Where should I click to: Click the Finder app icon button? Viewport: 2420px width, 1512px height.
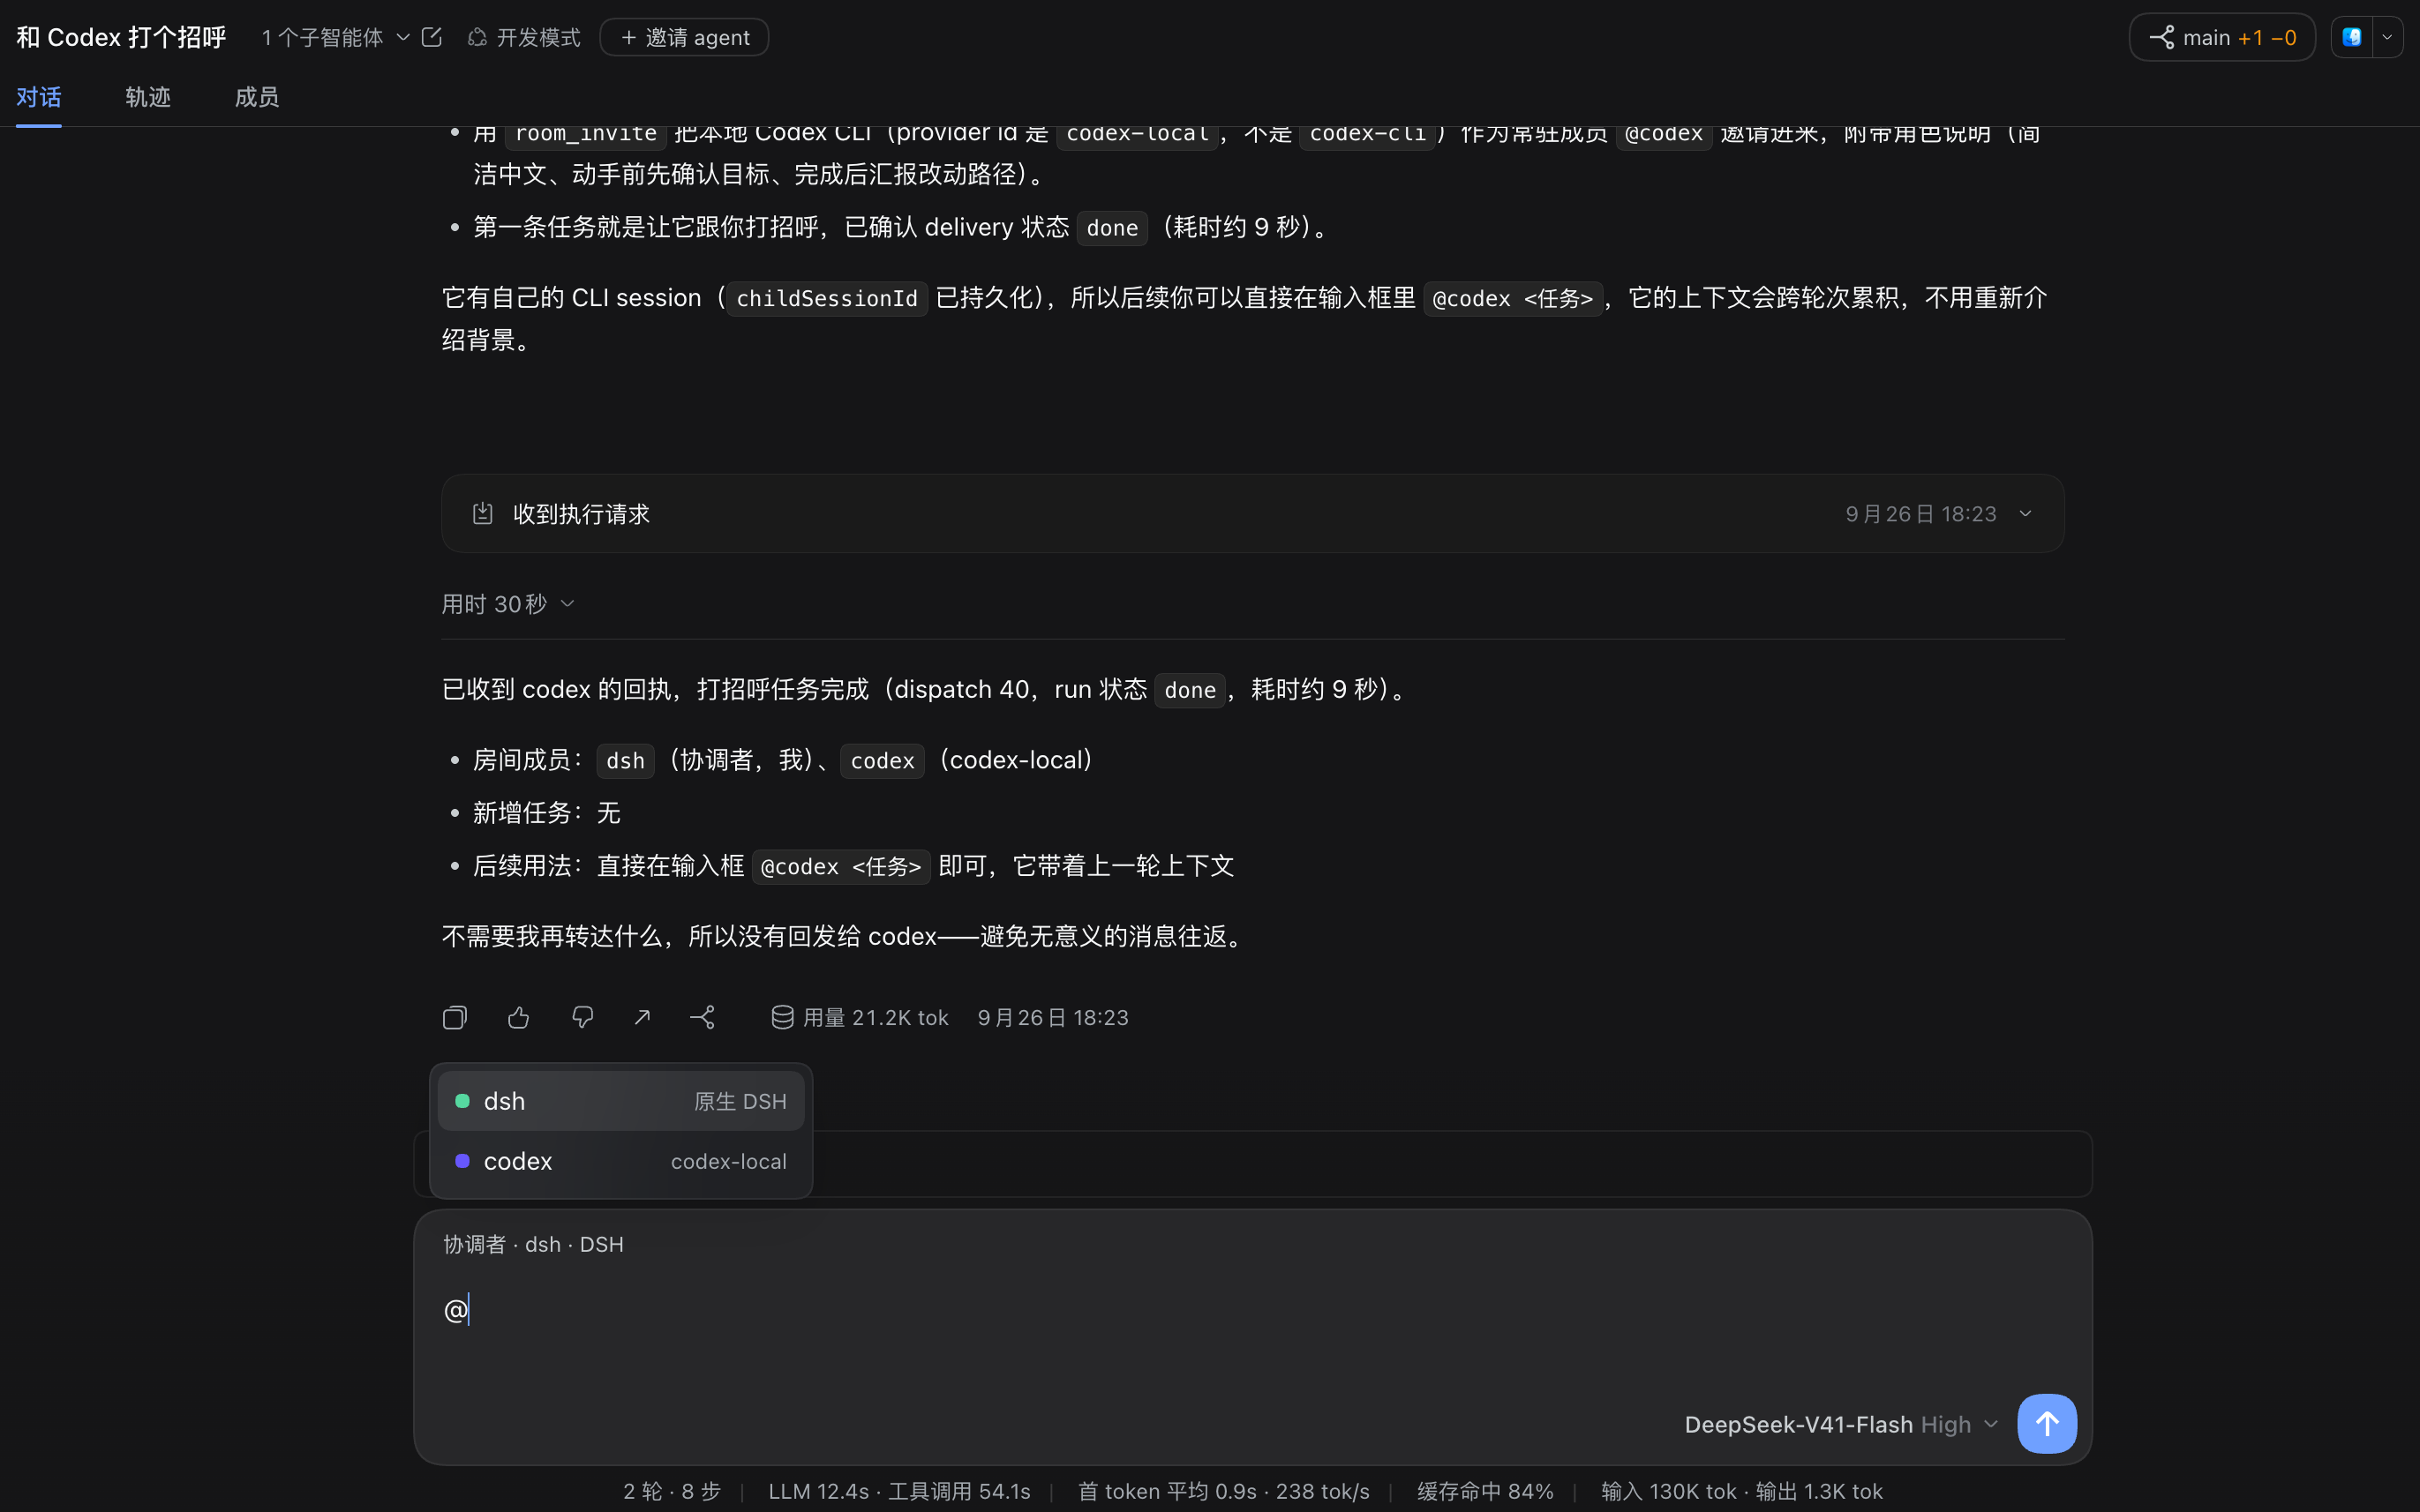point(2352,37)
